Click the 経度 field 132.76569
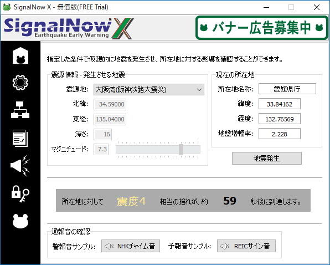This screenshot has width=330, height=265. click(x=280, y=119)
